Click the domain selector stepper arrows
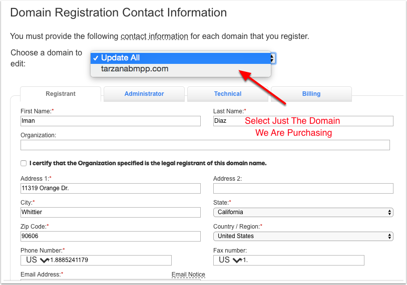Screen dimensions: 407x285 click(272, 58)
